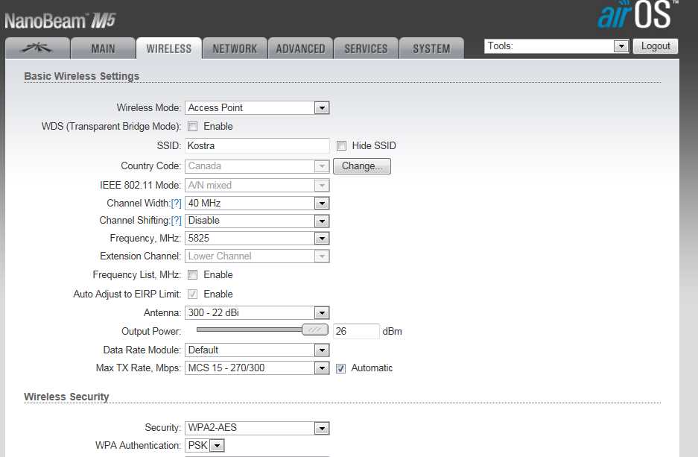The width and height of the screenshot is (698, 457).
Task: Open the Data Rate Module dropdown
Action: (257, 350)
